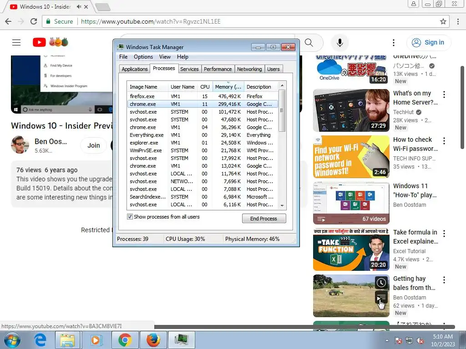Switch to Firefox in the taskbar
The image size is (466, 349).
click(x=153, y=340)
